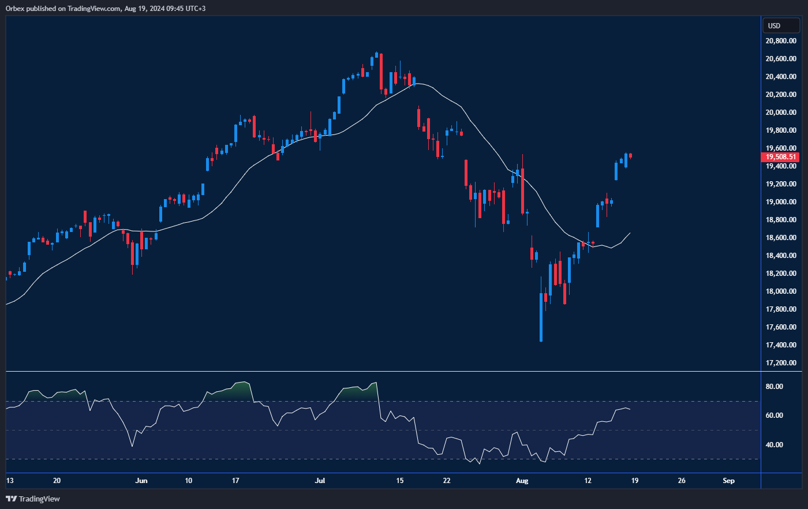Select the 18,200.00 price scale label

click(x=781, y=274)
